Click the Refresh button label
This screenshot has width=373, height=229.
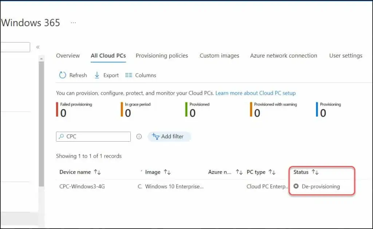pos(78,75)
